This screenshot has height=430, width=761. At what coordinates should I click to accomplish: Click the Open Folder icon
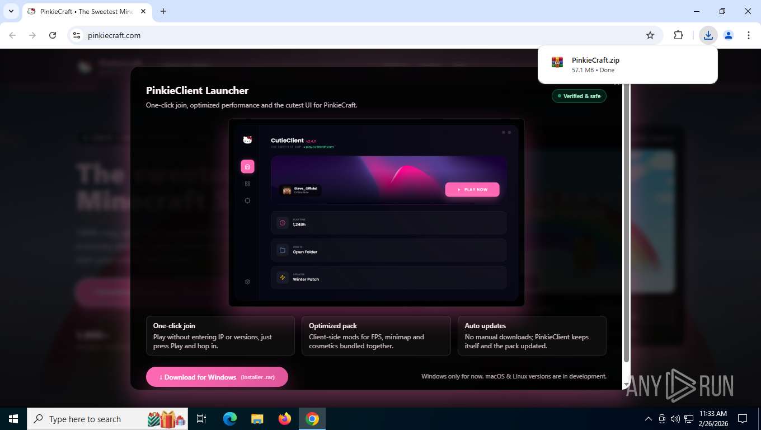coord(283,250)
